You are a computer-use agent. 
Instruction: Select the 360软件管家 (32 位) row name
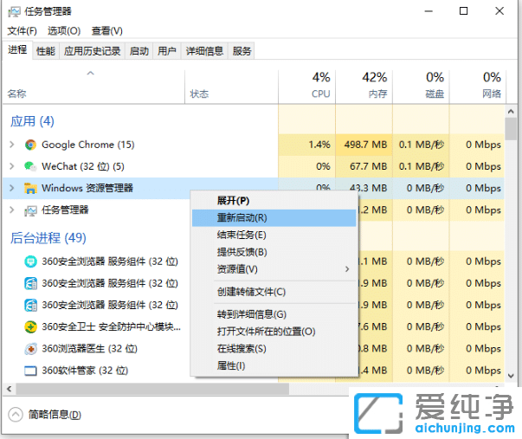[85, 371]
